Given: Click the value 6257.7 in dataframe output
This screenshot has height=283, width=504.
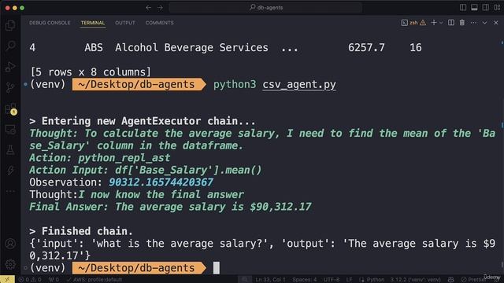Looking at the screenshot, I should [366, 47].
